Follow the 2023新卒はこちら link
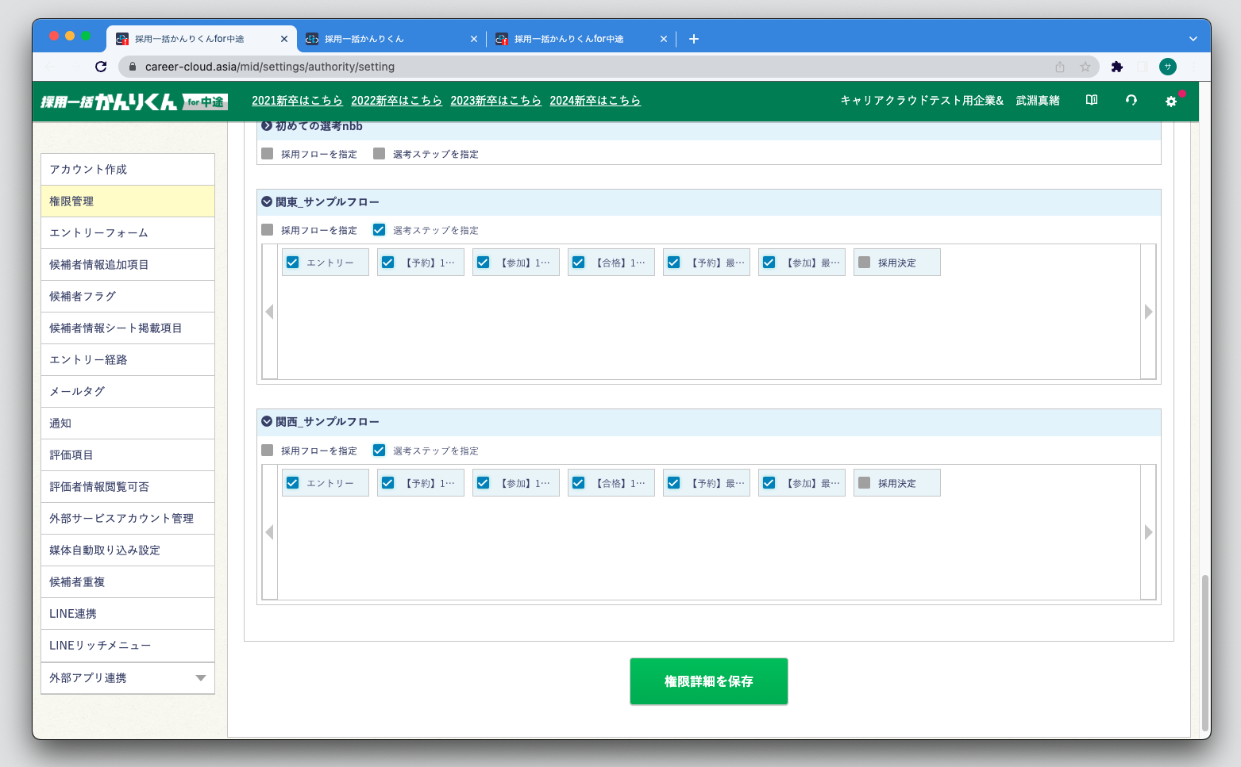The height and width of the screenshot is (767, 1241). pyautogui.click(x=495, y=101)
